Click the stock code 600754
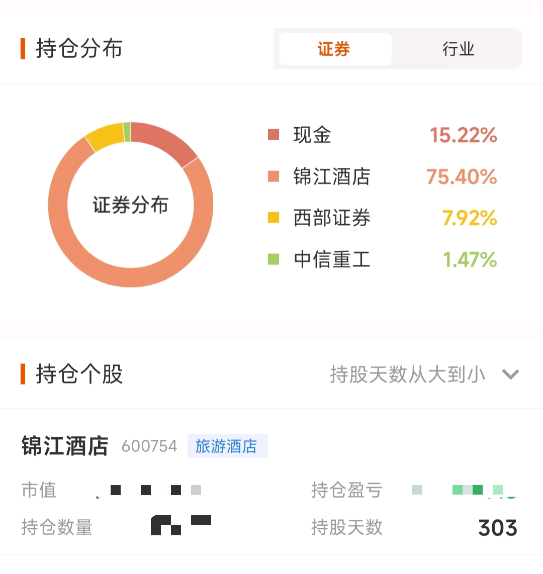The image size is (543, 574). point(149,446)
